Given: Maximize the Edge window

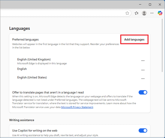Looking at the screenshot, I should (150, 5).
